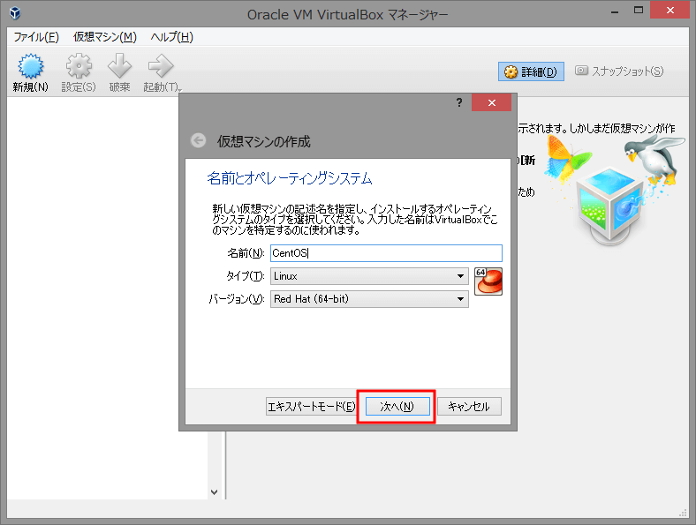Image resolution: width=696 pixels, height=525 pixels.
Task: Click the 次へ(N) next button
Action: point(397,406)
